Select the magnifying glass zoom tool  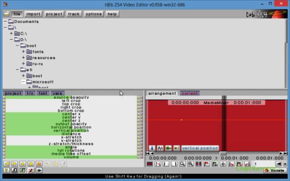(x=182, y=164)
